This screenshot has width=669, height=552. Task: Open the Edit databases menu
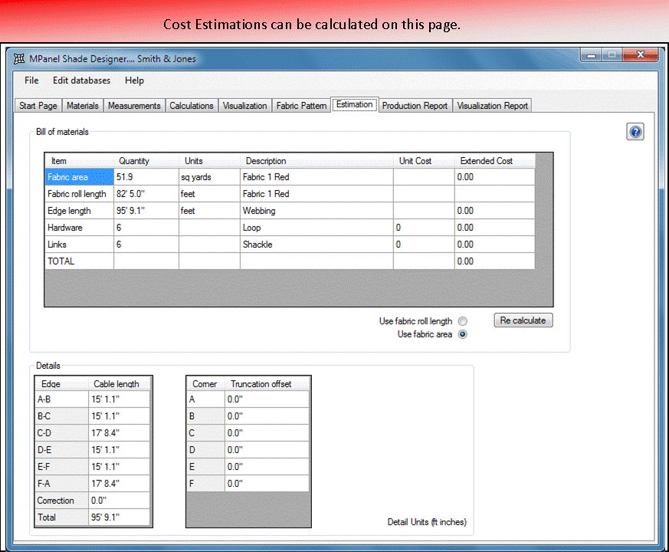click(x=81, y=80)
